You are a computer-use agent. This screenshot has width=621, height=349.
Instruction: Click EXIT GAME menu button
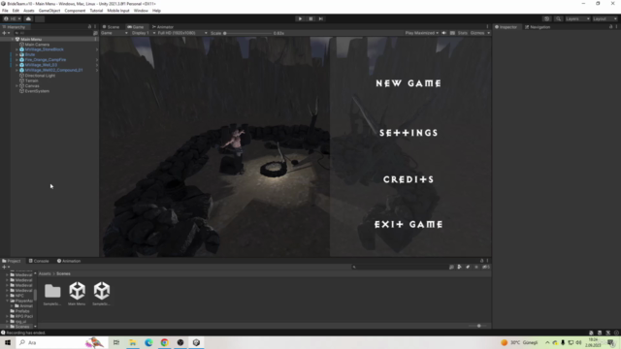409,224
